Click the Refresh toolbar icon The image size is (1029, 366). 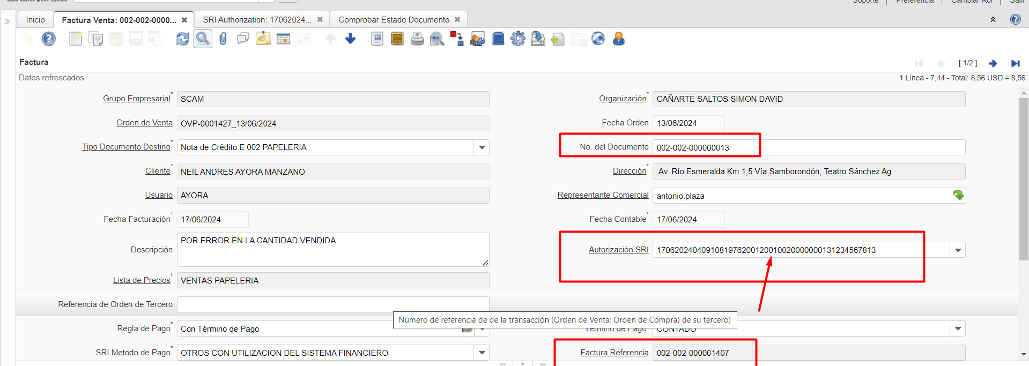tap(183, 39)
